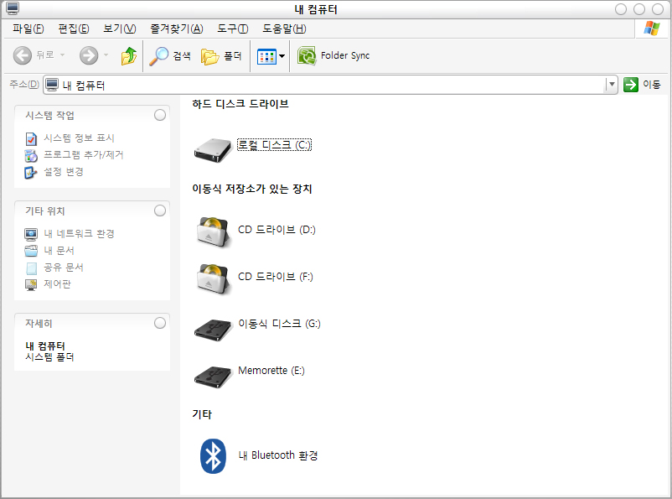
Task: Click the green 이동 go arrow
Action: point(630,85)
